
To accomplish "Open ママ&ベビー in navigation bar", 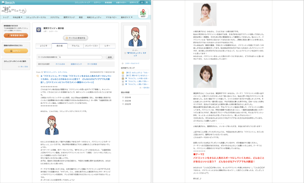I will point(111,17).
